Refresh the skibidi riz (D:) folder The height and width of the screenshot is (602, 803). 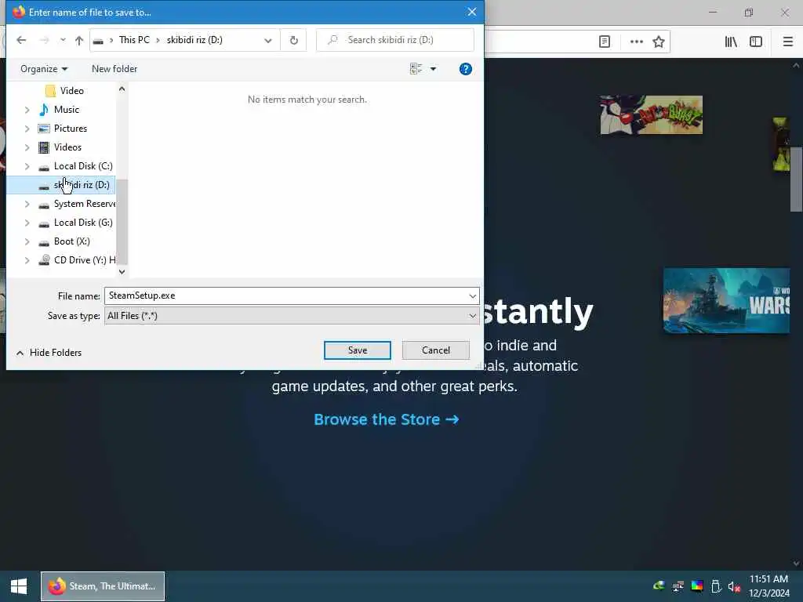293,40
